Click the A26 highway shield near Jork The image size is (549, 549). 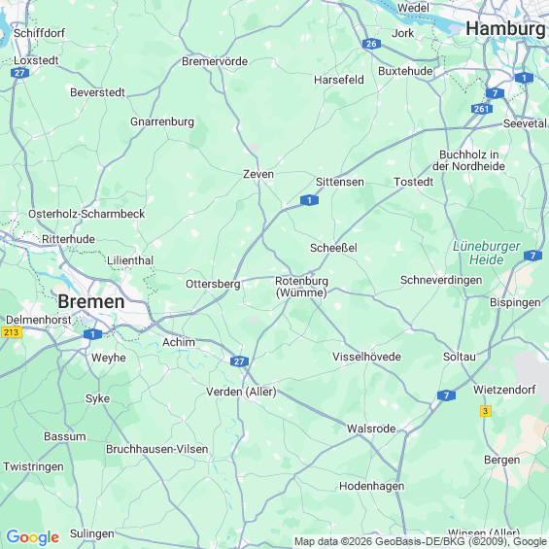click(x=371, y=44)
